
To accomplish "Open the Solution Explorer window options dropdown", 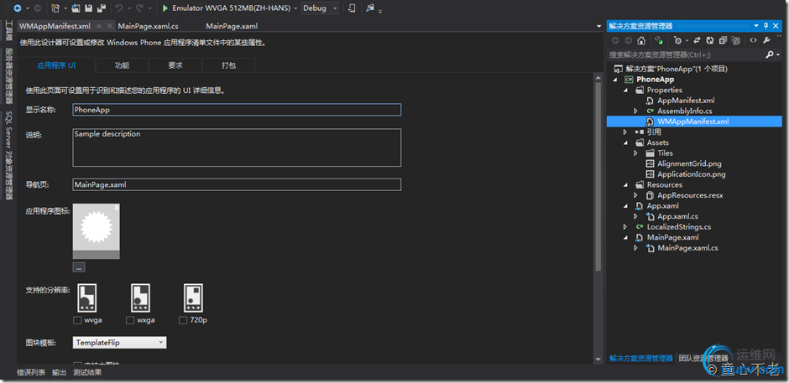I will coord(756,26).
